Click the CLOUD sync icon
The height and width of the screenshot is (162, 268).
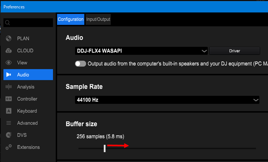[x=9, y=51]
